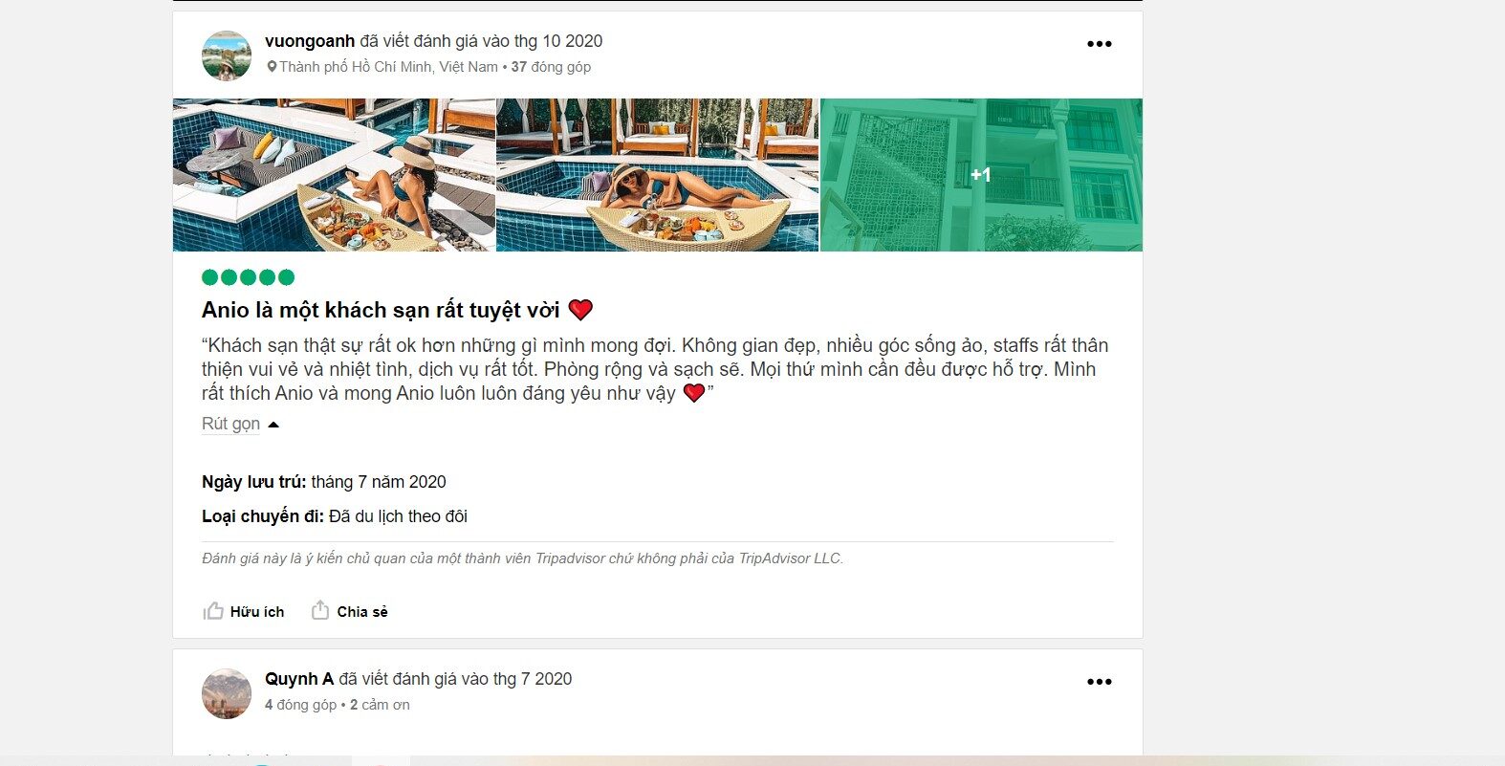Viewport: 1505px width, 766px height.
Task: Click the five-bubble green rating
Action: 248,277
